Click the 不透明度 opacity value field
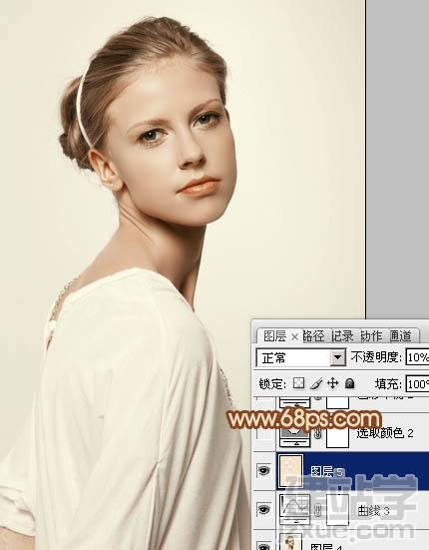 coord(417,357)
